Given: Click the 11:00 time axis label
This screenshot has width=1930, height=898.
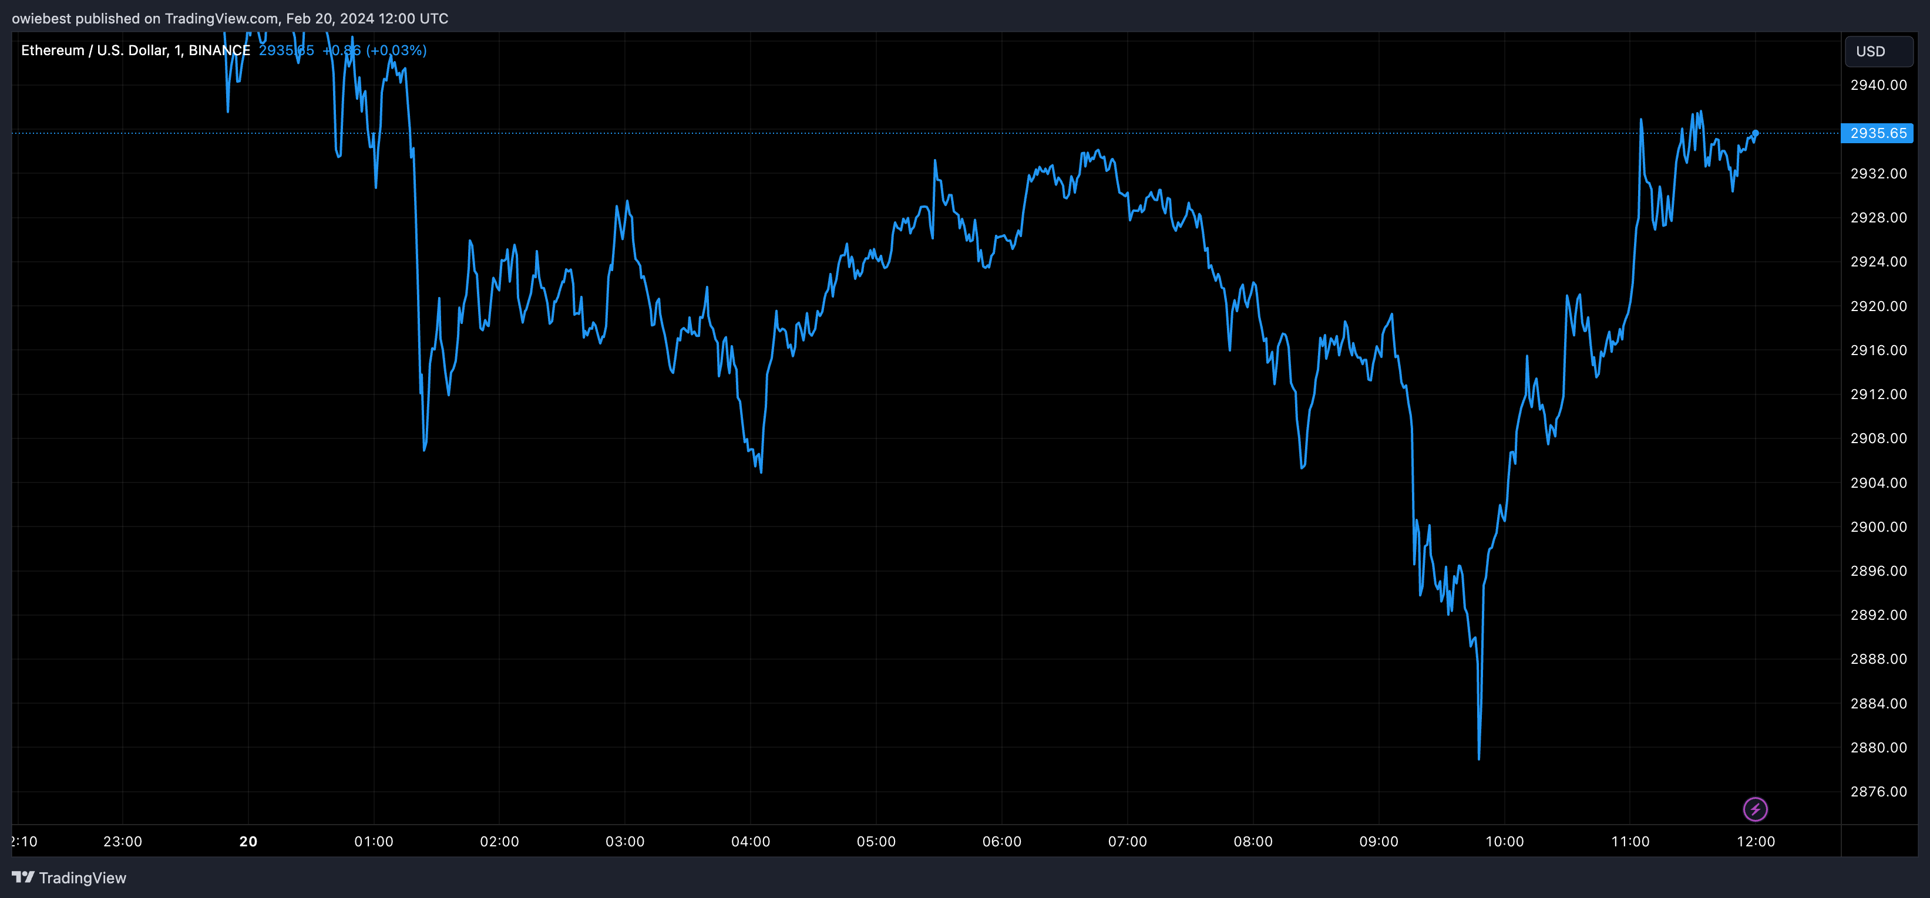Looking at the screenshot, I should point(1630,841).
